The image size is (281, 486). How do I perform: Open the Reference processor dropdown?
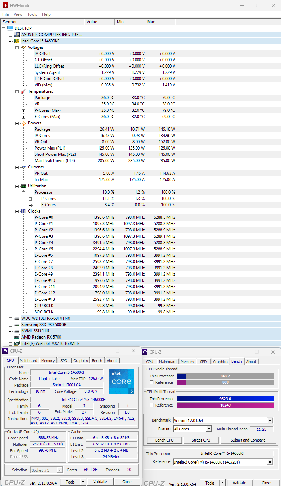tap(269, 462)
